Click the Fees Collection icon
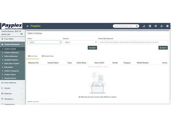Image resolution: width=171 pixels, height=128 pixels. [2, 83]
